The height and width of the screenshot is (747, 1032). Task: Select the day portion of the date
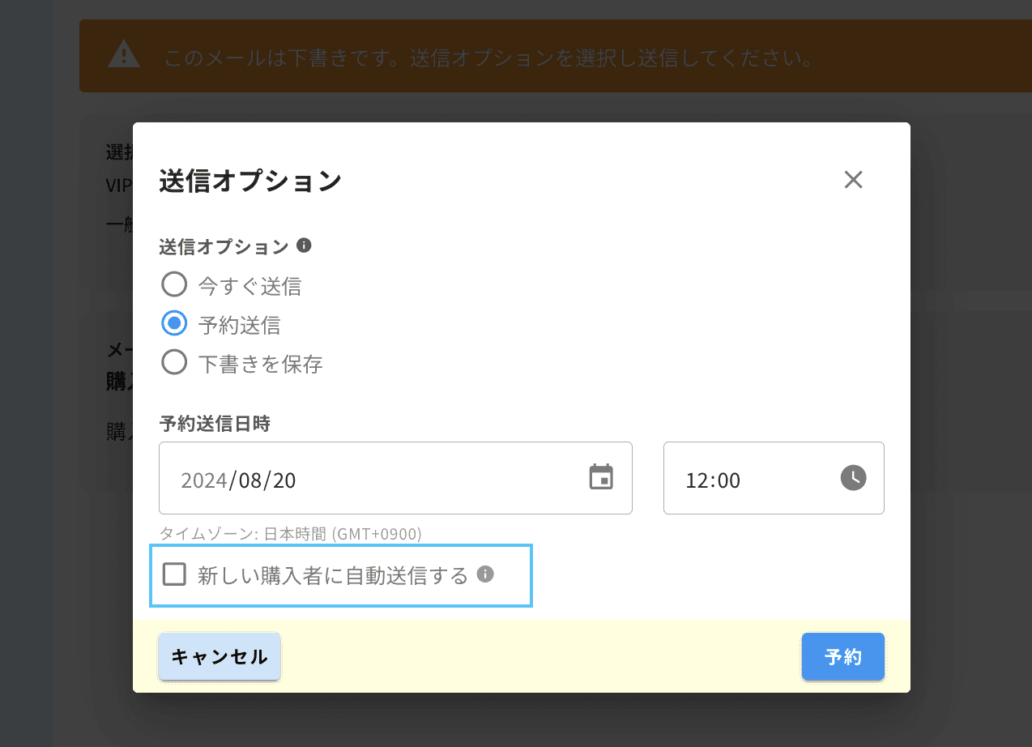(285, 479)
